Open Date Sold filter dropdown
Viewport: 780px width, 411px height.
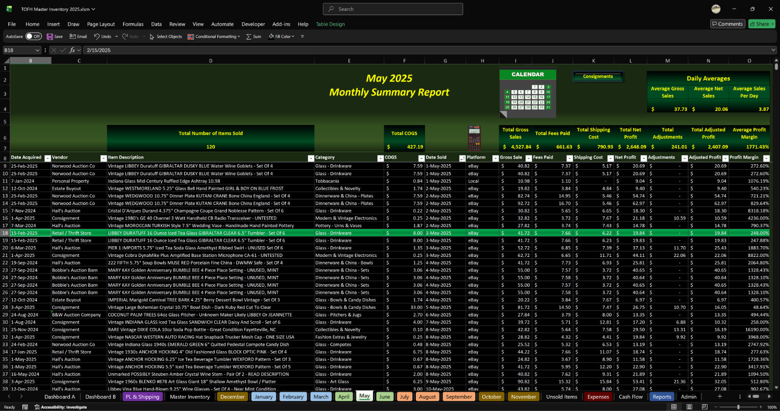point(462,158)
